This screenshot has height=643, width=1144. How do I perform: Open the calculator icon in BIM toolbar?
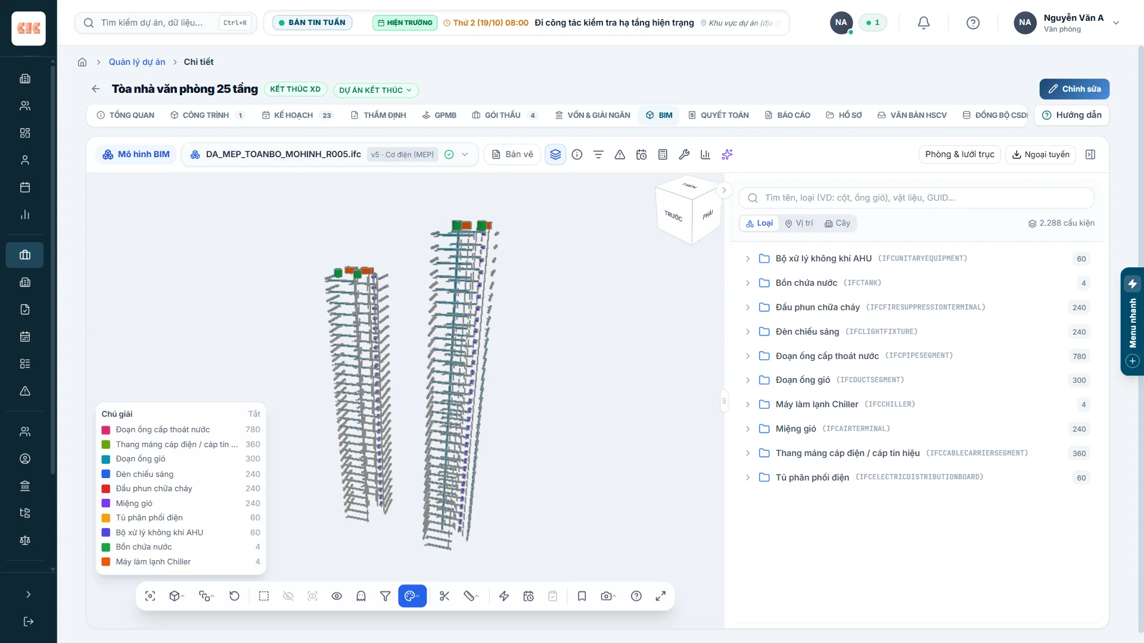click(x=663, y=155)
